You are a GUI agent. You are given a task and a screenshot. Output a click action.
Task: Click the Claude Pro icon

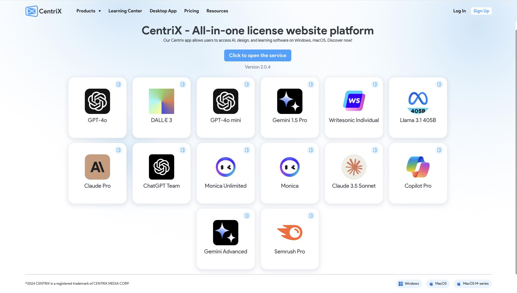tap(97, 167)
